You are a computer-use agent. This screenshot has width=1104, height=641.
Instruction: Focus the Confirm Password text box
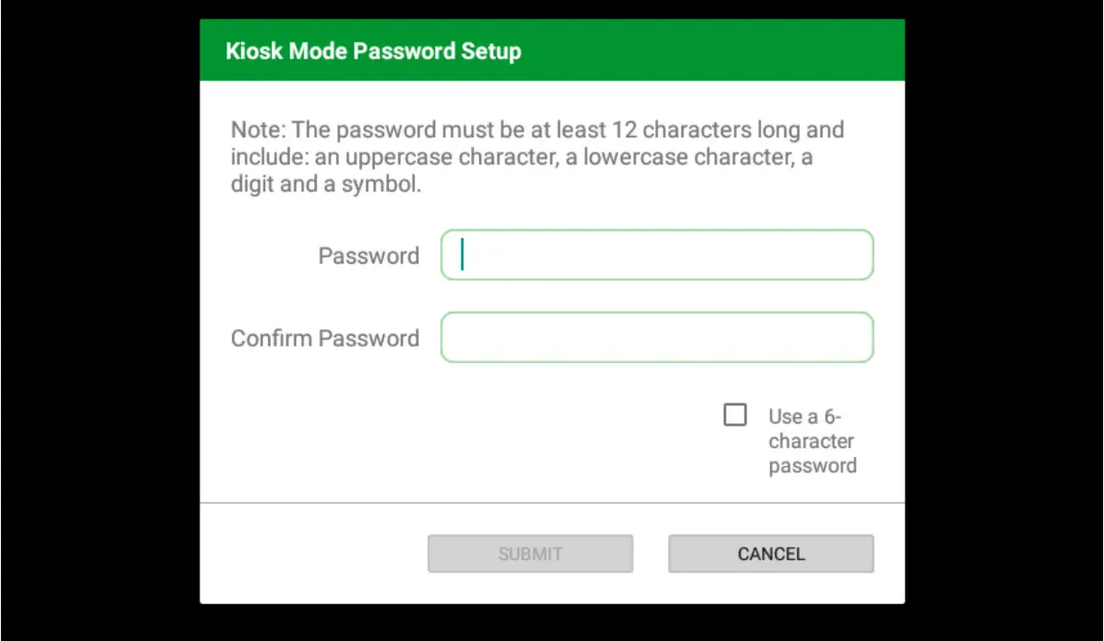coord(656,338)
